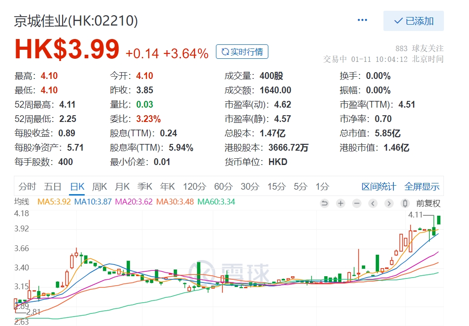The image size is (469, 326).
Task: Select the 周K chart tab
Action: tap(99, 187)
